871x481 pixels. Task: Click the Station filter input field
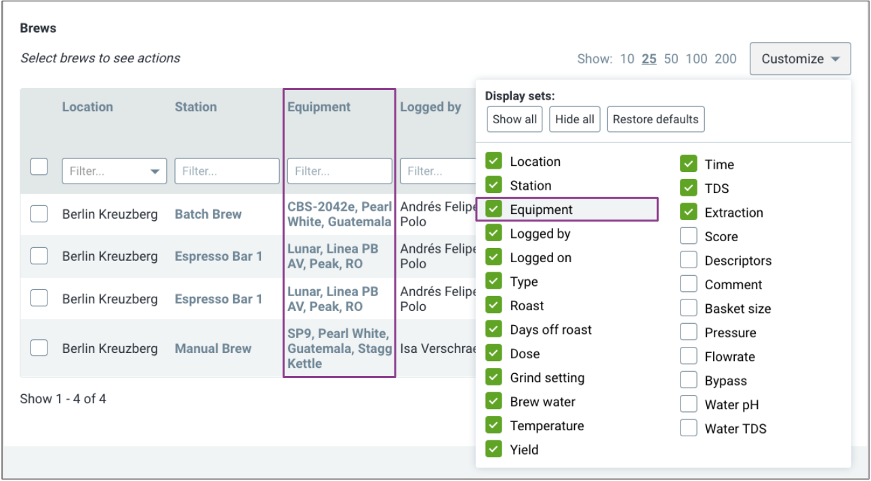pyautogui.click(x=227, y=171)
